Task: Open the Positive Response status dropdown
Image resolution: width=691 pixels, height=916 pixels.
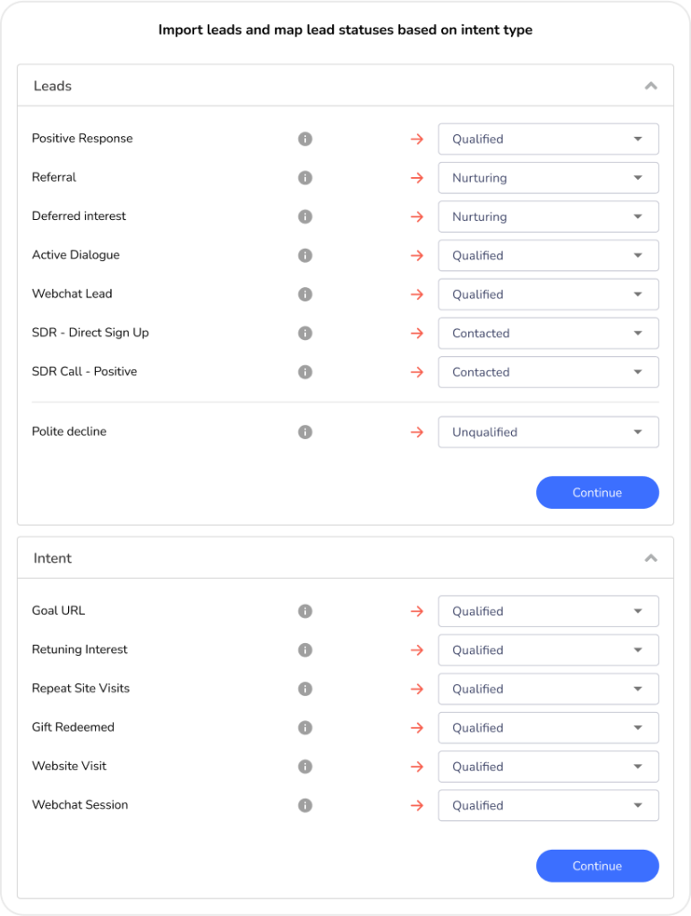Action: 548,140
